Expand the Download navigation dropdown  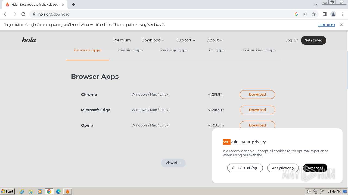(x=153, y=40)
